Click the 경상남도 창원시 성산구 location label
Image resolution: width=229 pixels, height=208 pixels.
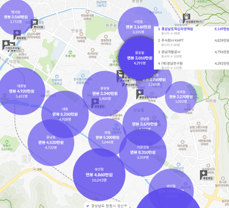pyautogui.click(x=109, y=206)
